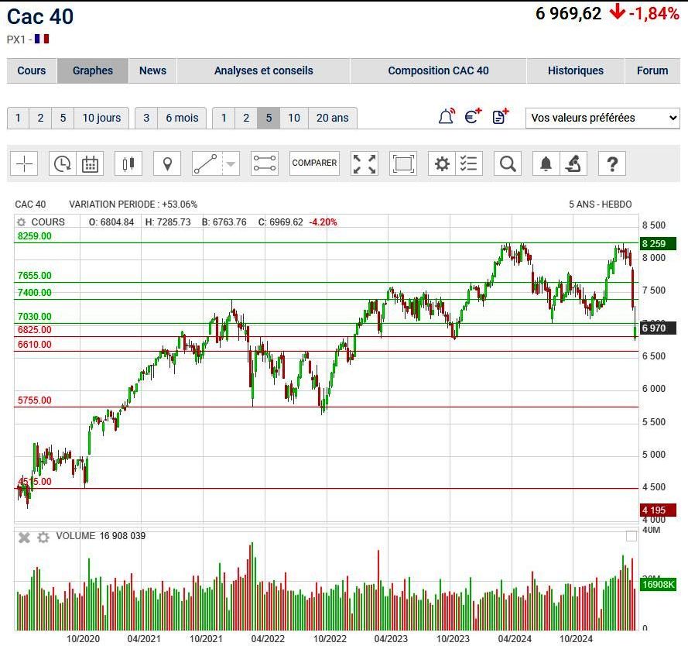Open chart settings gear
This screenshot has width=688, height=646.
(x=442, y=163)
